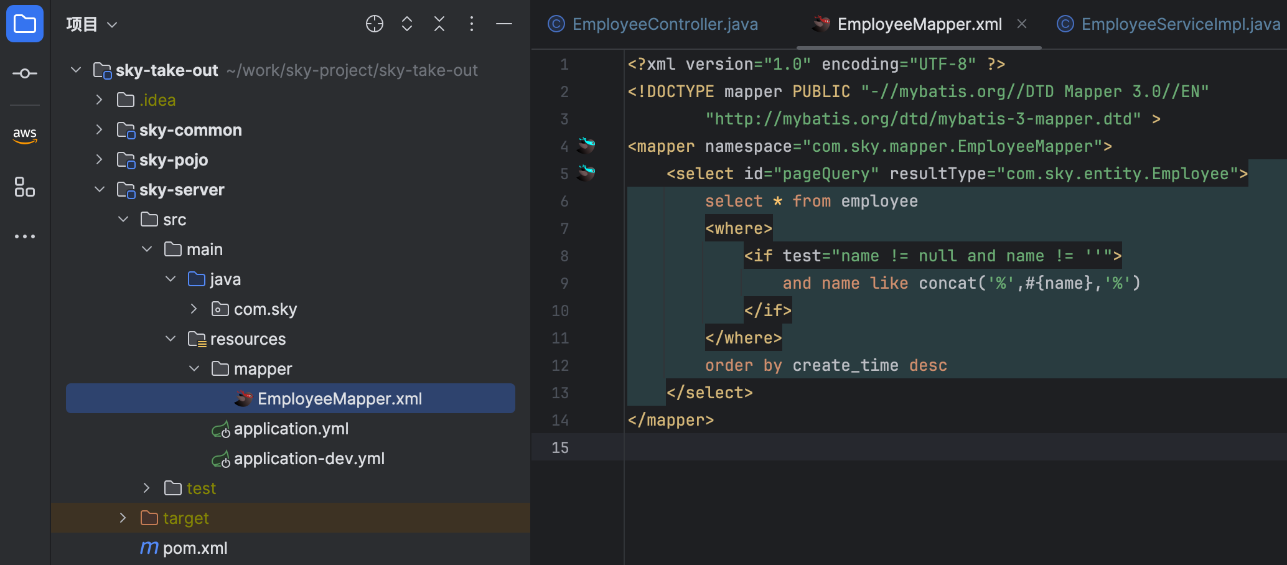The width and height of the screenshot is (1287, 565).
Task: Open project view options kebab menu
Action: [472, 24]
